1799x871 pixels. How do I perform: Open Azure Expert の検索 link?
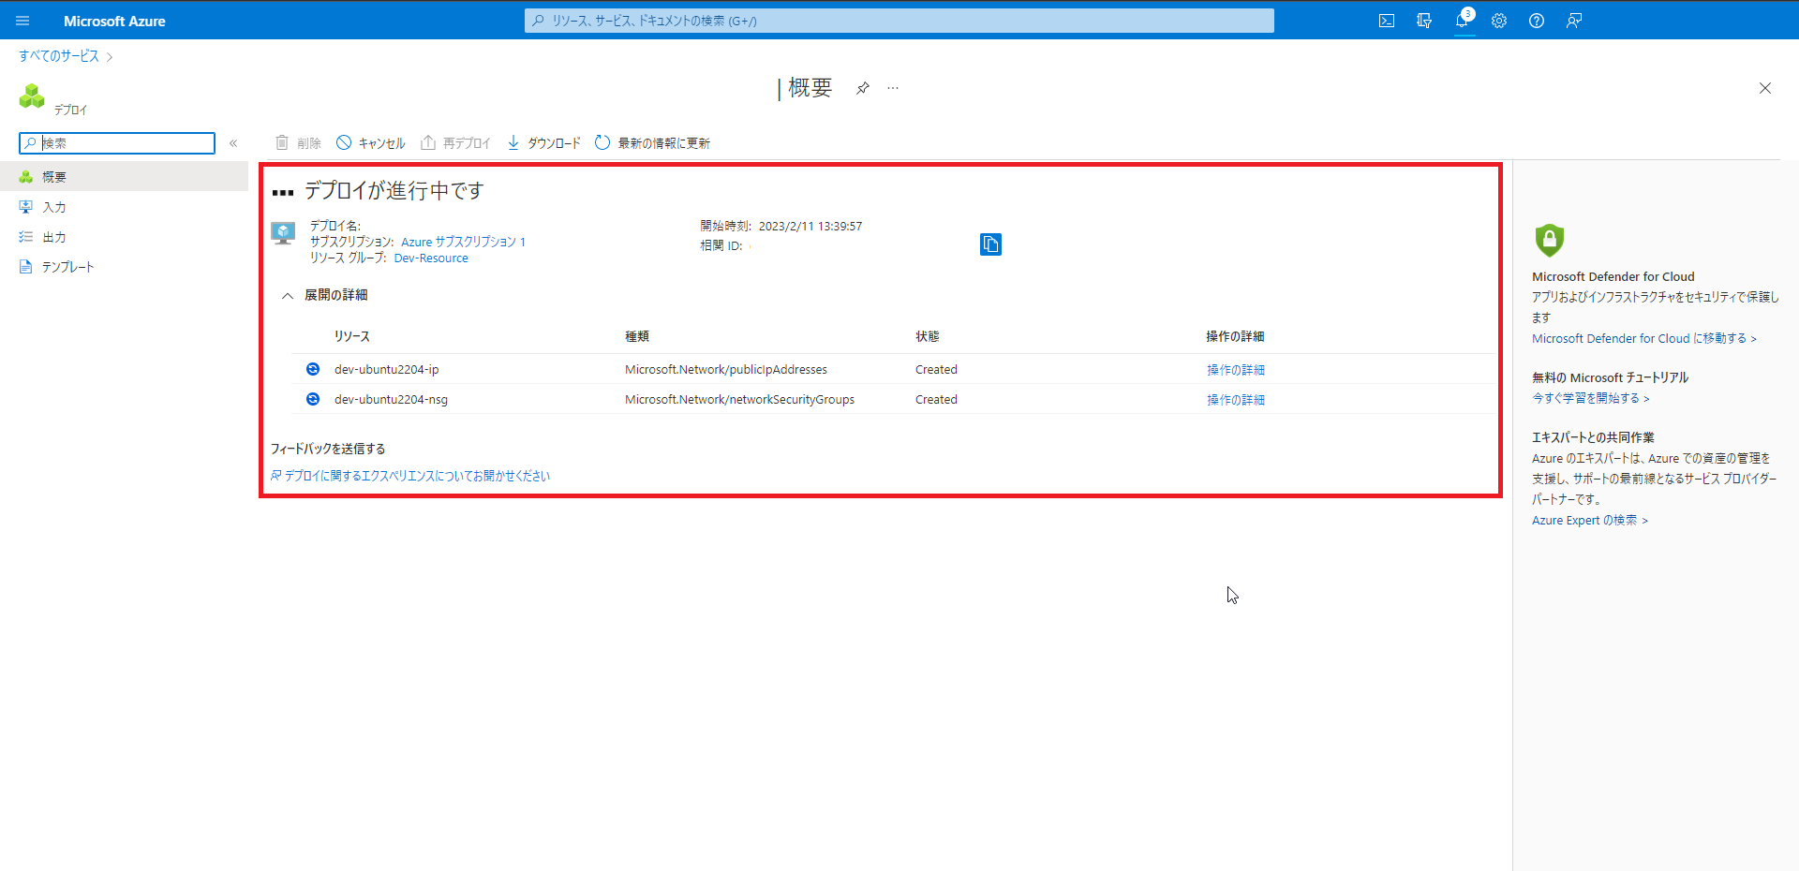tap(1590, 521)
